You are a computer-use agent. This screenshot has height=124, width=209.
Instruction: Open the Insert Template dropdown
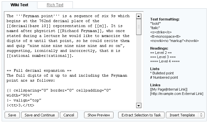point(185,115)
